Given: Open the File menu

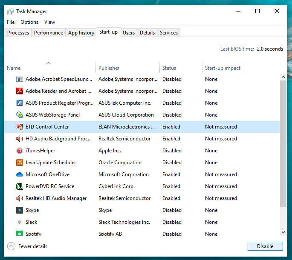Looking at the screenshot, I should tap(11, 22).
